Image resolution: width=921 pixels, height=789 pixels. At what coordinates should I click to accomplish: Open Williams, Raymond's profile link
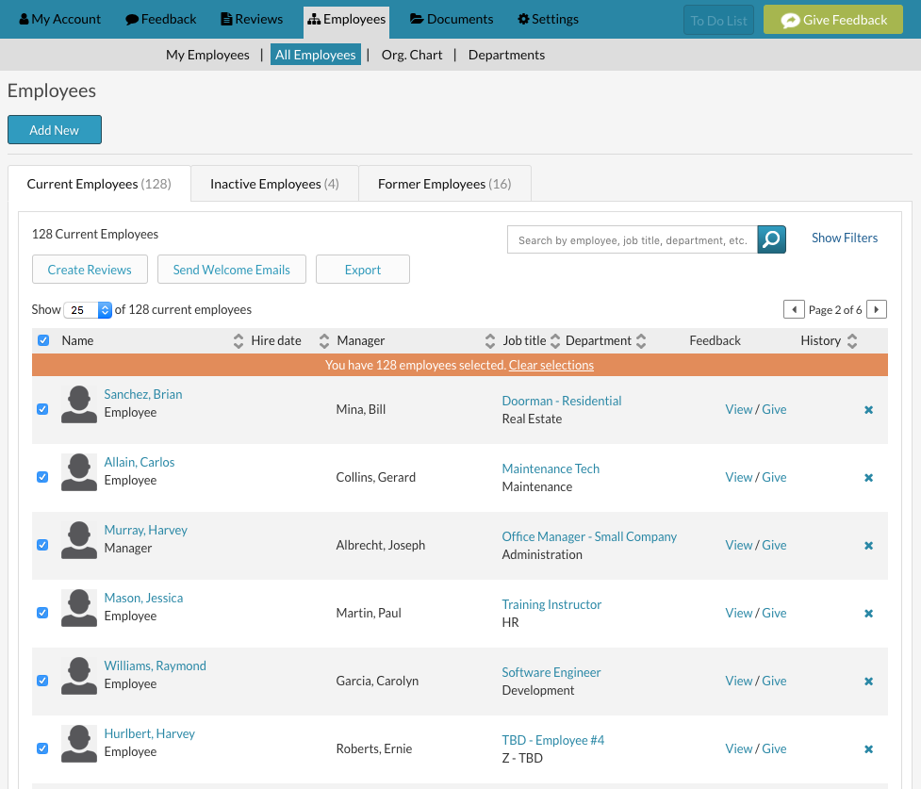[155, 666]
